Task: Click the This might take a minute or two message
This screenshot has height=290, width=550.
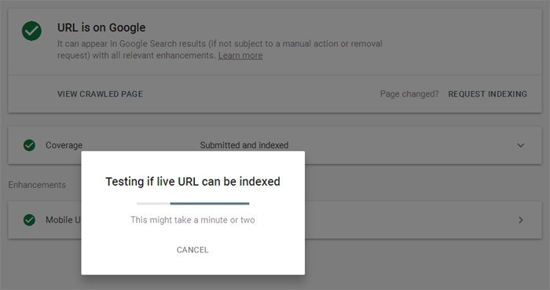Action: pyautogui.click(x=192, y=220)
